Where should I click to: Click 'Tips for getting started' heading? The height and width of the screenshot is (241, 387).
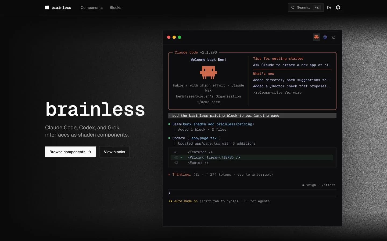[278, 59]
